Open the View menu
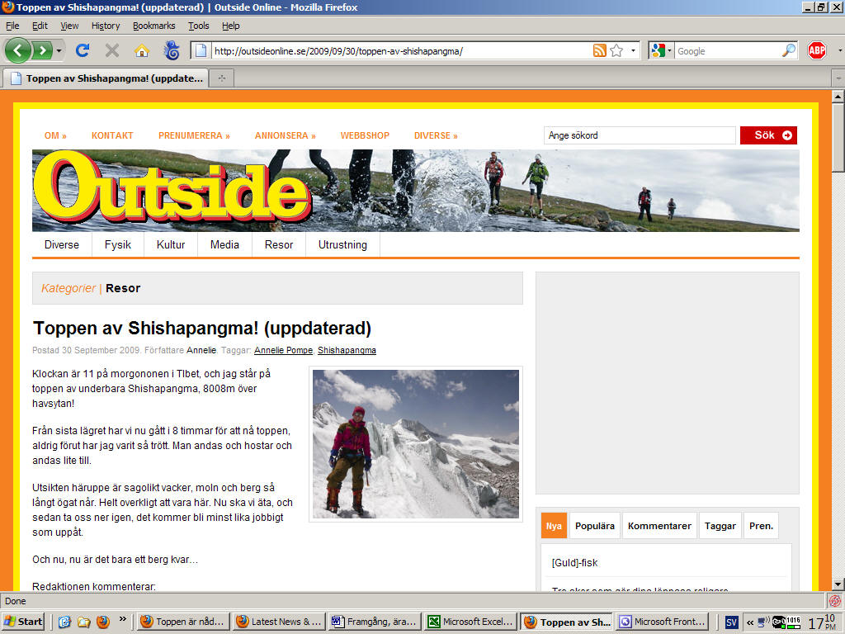 point(69,26)
